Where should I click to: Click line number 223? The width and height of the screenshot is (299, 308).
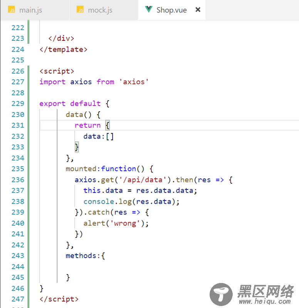tap(18, 38)
